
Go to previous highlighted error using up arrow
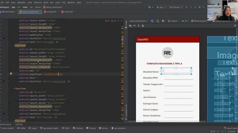pyautogui.click(x=118, y=21)
